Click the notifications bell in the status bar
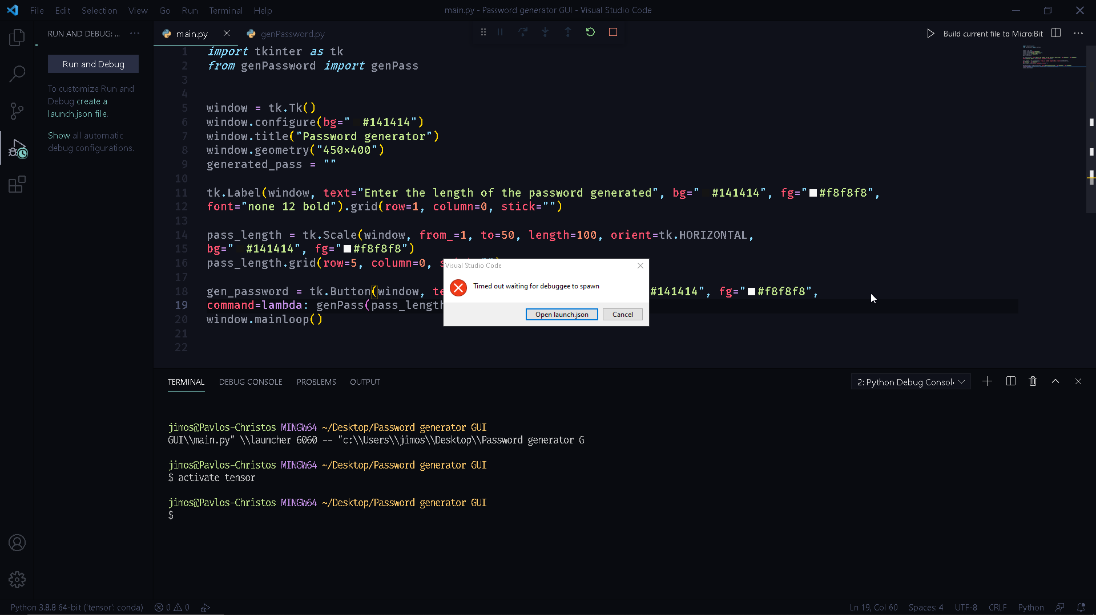The image size is (1096, 615). [1082, 608]
